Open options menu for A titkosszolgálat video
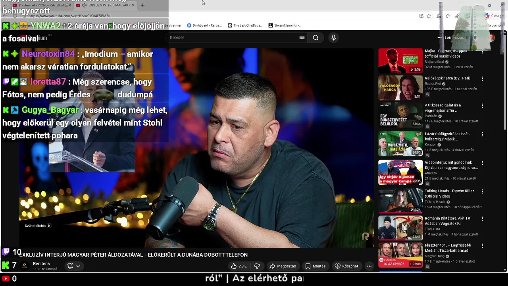The image size is (508, 286). coord(483,106)
